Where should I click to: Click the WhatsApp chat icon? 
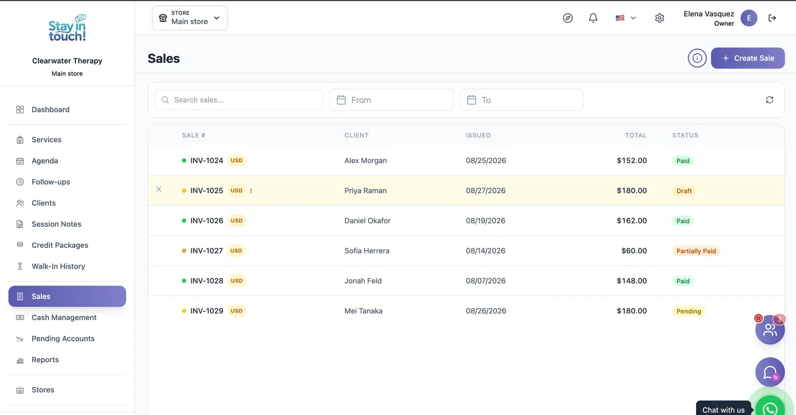(770, 408)
